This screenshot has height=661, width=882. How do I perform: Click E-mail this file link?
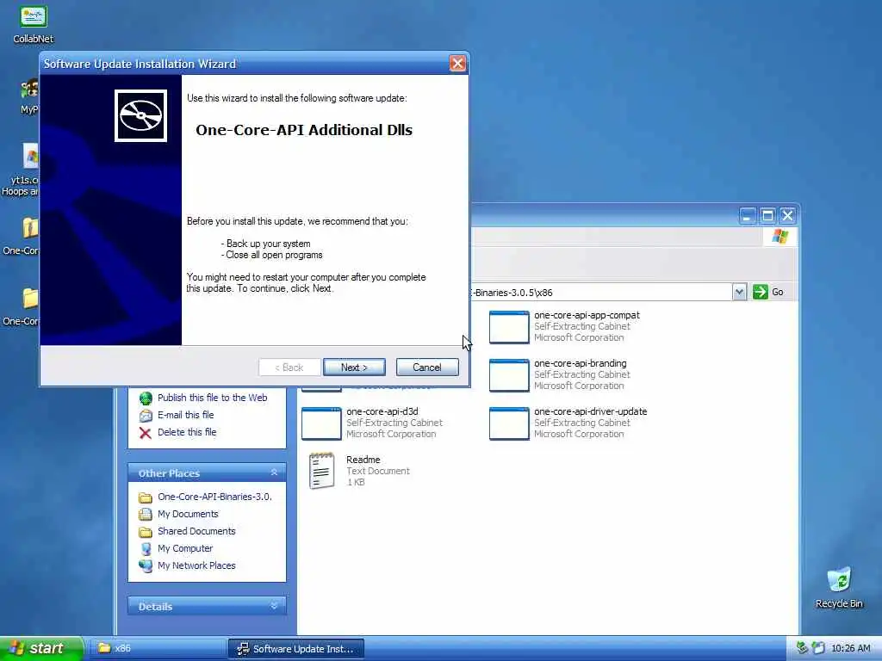186,415
